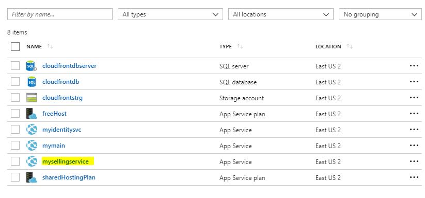Click East US 2 in cloudfrontdb row

coord(328,82)
